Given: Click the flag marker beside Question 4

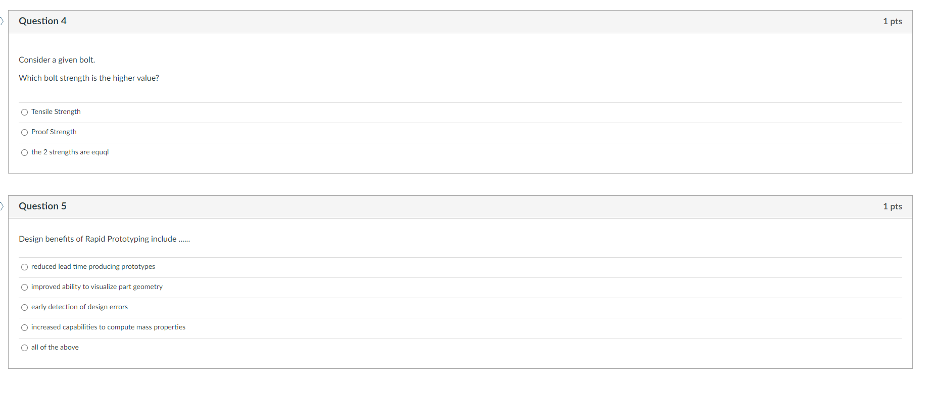Looking at the screenshot, I should click(x=2, y=21).
